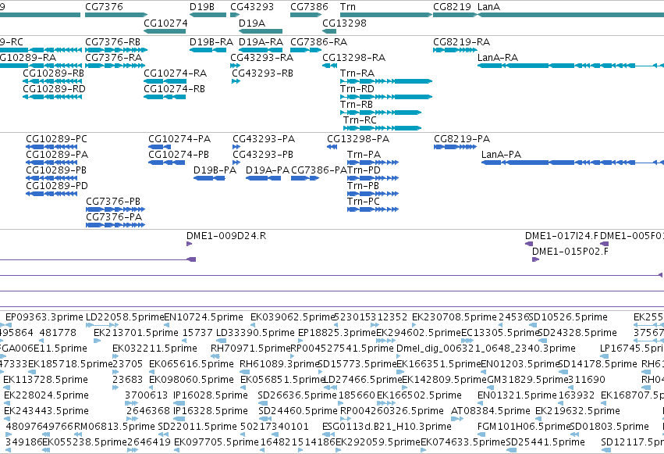
Task: Click EST ESG0113d.B21_H10.3prime
Action: [x=387, y=427]
